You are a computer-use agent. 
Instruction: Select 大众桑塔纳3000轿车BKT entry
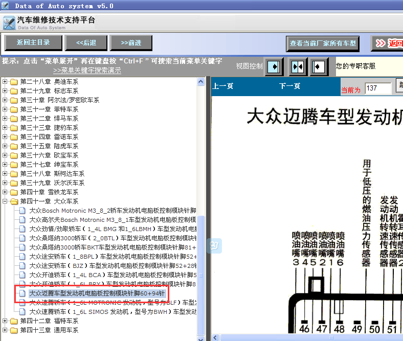pyautogui.click(x=113, y=247)
